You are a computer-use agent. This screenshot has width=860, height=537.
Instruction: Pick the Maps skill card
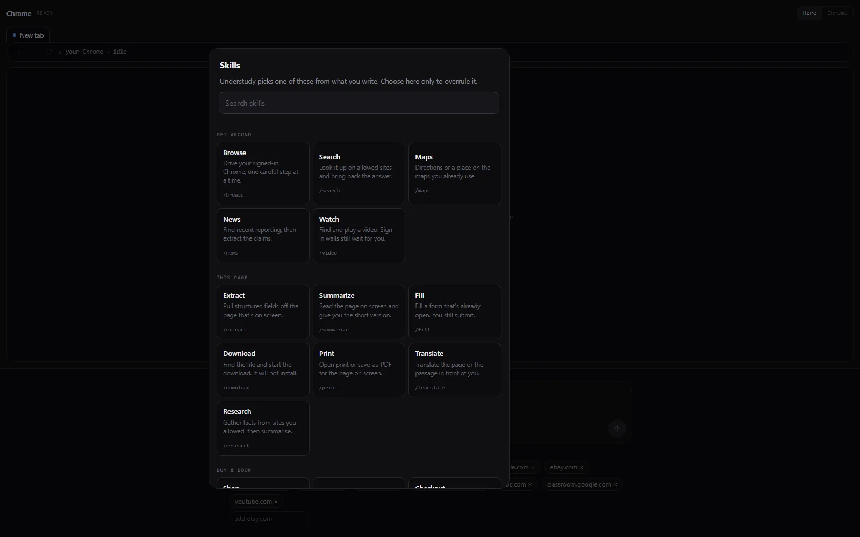coord(455,173)
